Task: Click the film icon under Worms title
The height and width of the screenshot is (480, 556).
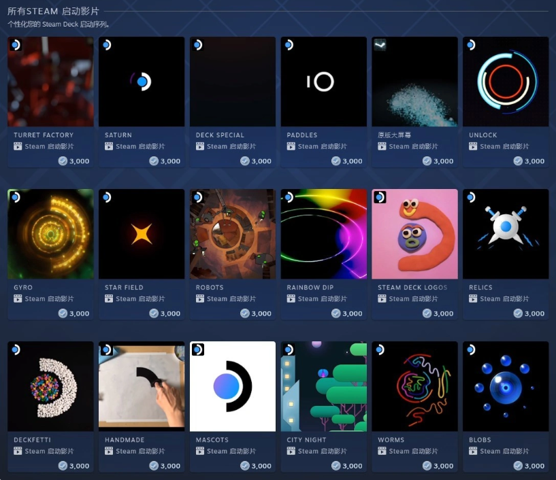Action: (x=382, y=451)
